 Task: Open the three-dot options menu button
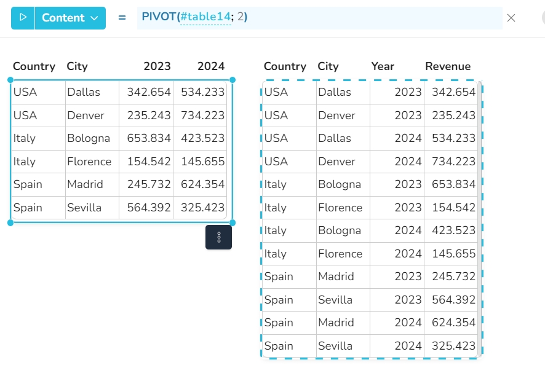coord(218,237)
